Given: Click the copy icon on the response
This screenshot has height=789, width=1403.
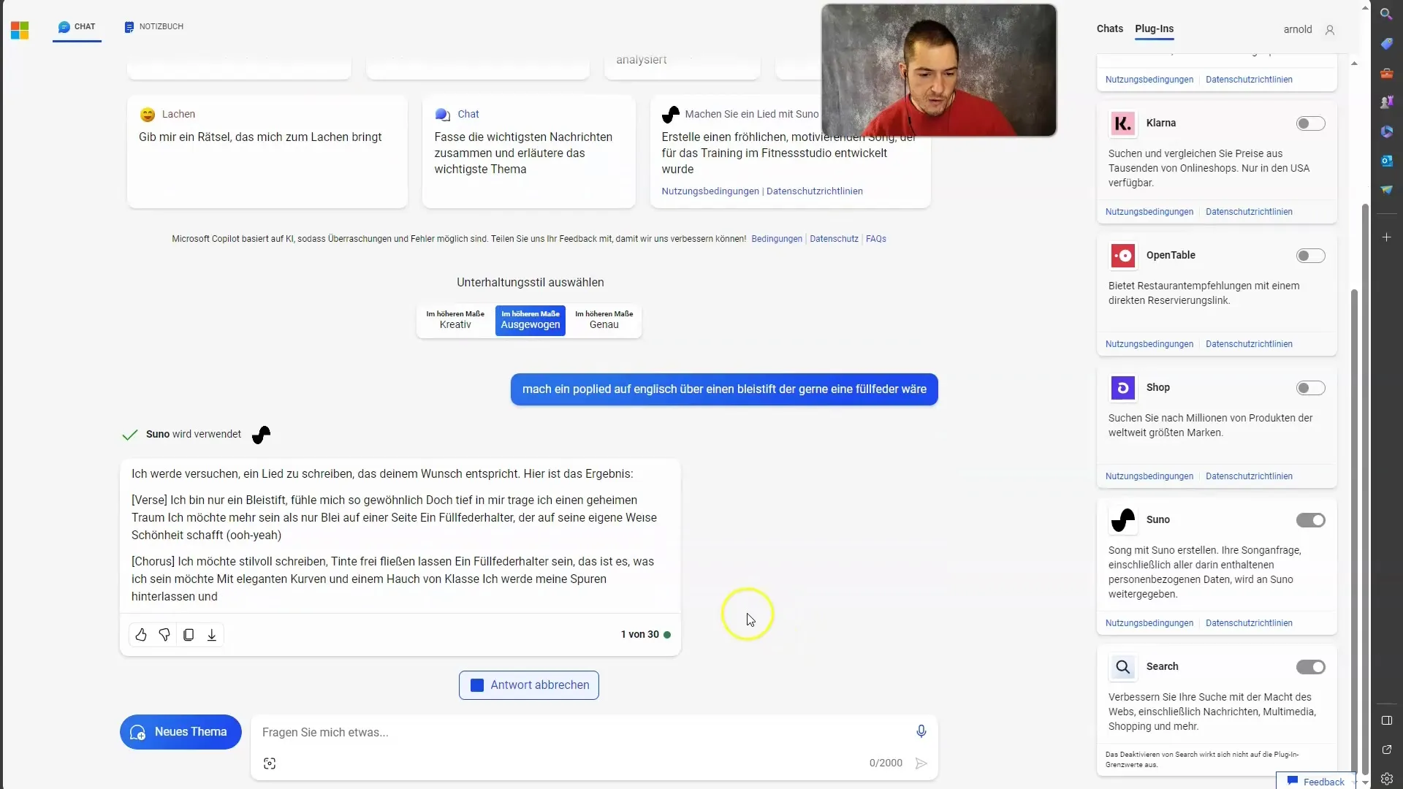Looking at the screenshot, I should (x=189, y=635).
